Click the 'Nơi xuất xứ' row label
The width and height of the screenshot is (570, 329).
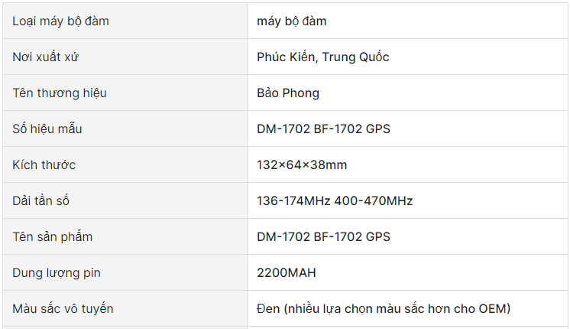coord(45,57)
